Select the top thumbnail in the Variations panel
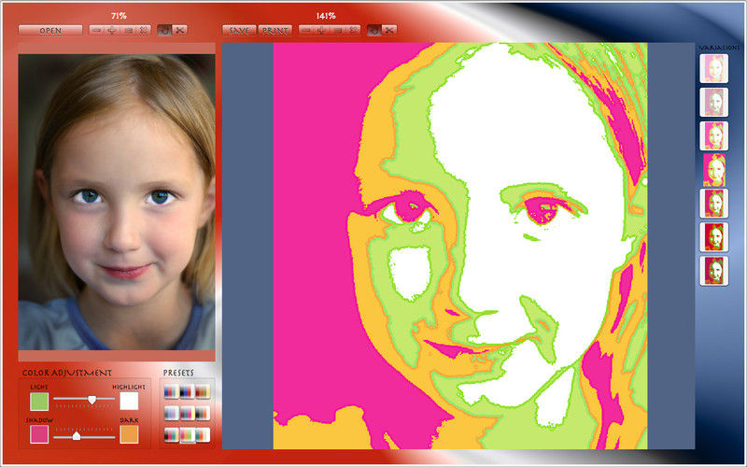Screen dimensions: 747x467 pyautogui.click(x=713, y=68)
